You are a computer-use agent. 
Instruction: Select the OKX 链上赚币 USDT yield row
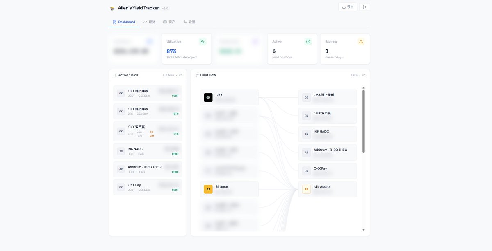point(148,93)
